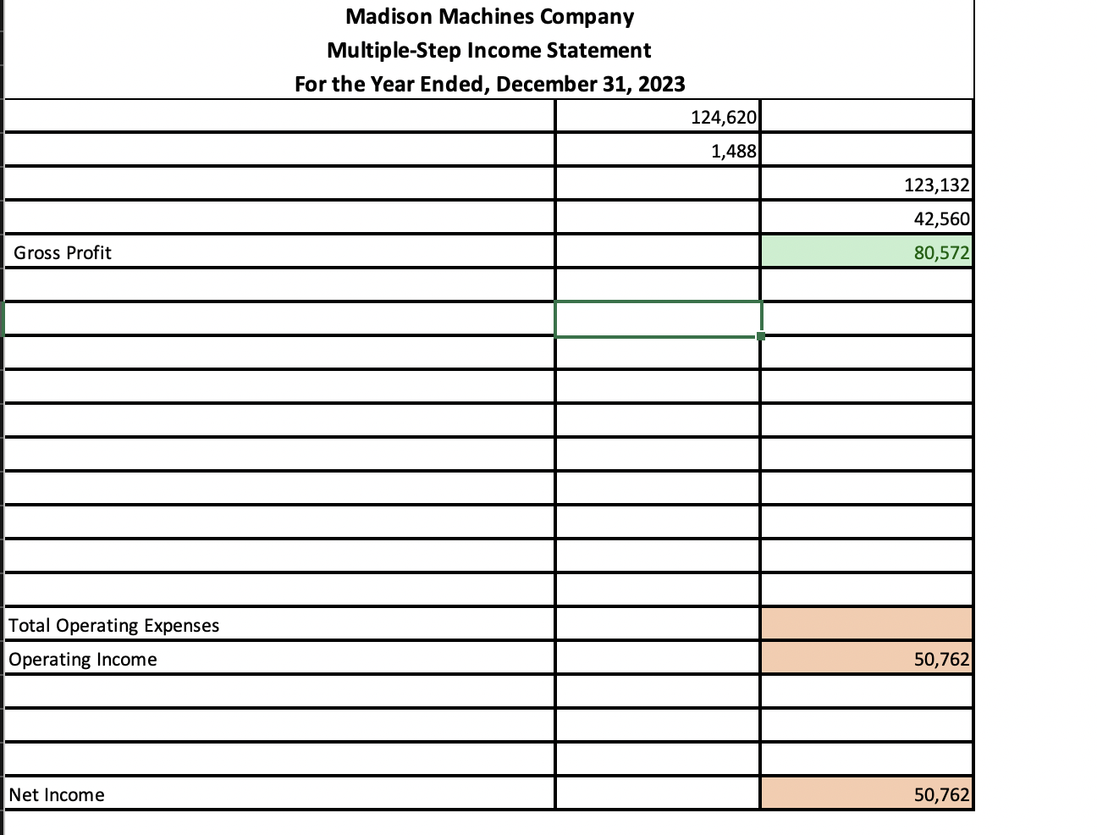Click the 50,762 Net Income value cell
1097x835 pixels.
click(x=867, y=794)
